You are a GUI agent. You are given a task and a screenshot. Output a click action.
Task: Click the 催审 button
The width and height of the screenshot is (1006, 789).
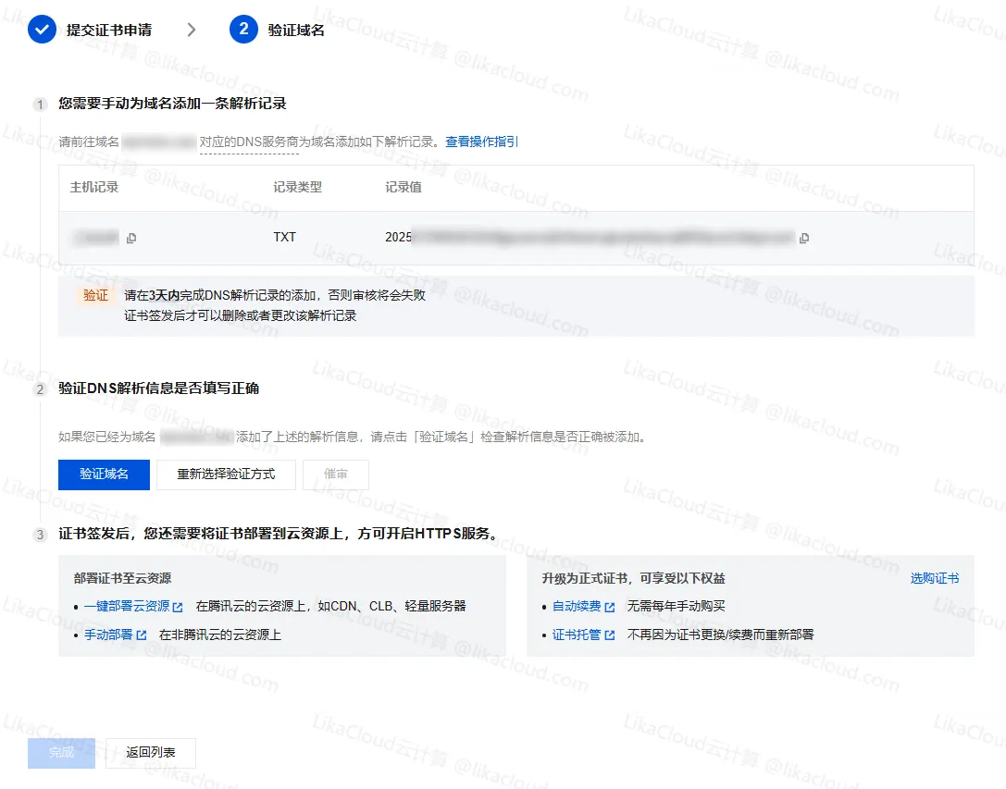[x=335, y=475]
